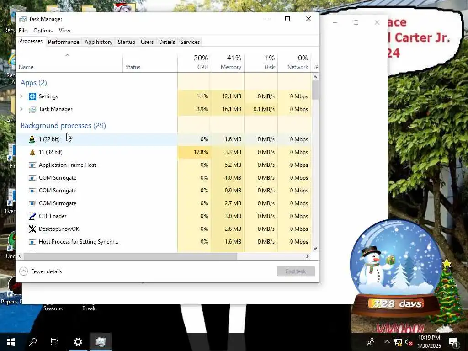
Task: Switch to the Startup tab
Action: (127, 42)
